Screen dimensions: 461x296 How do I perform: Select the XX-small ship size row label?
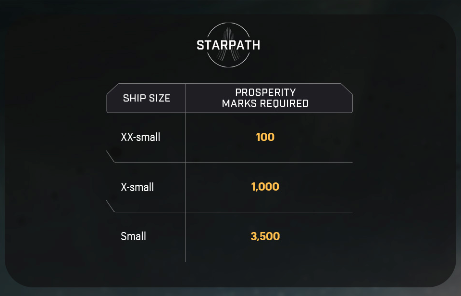tap(140, 137)
